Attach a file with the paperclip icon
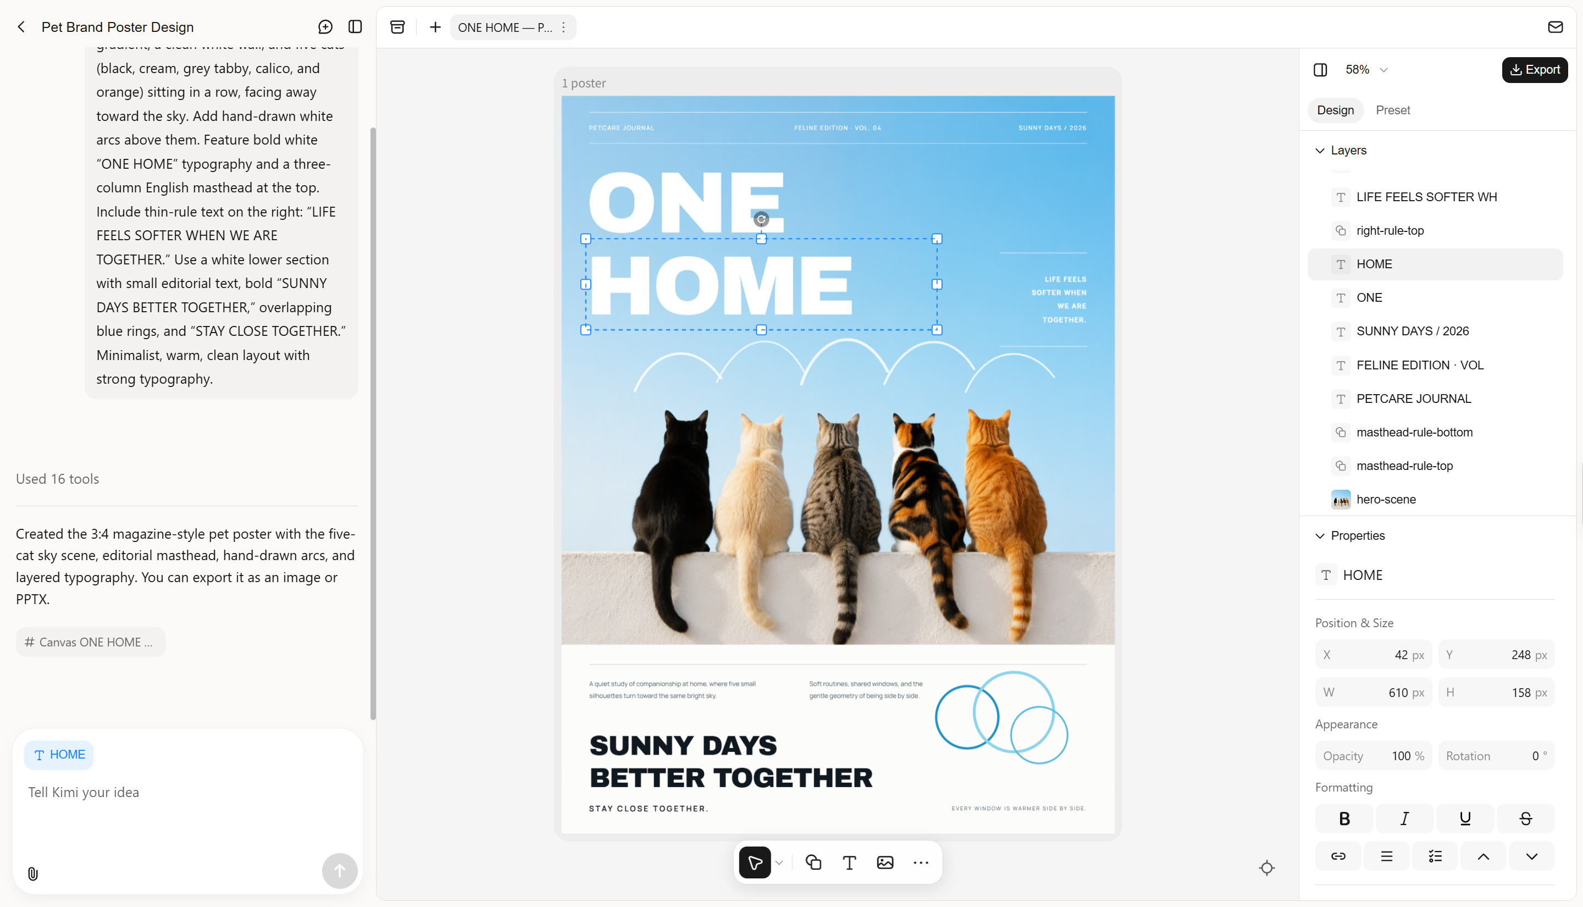Viewport: 1583px width, 907px height. point(33,873)
